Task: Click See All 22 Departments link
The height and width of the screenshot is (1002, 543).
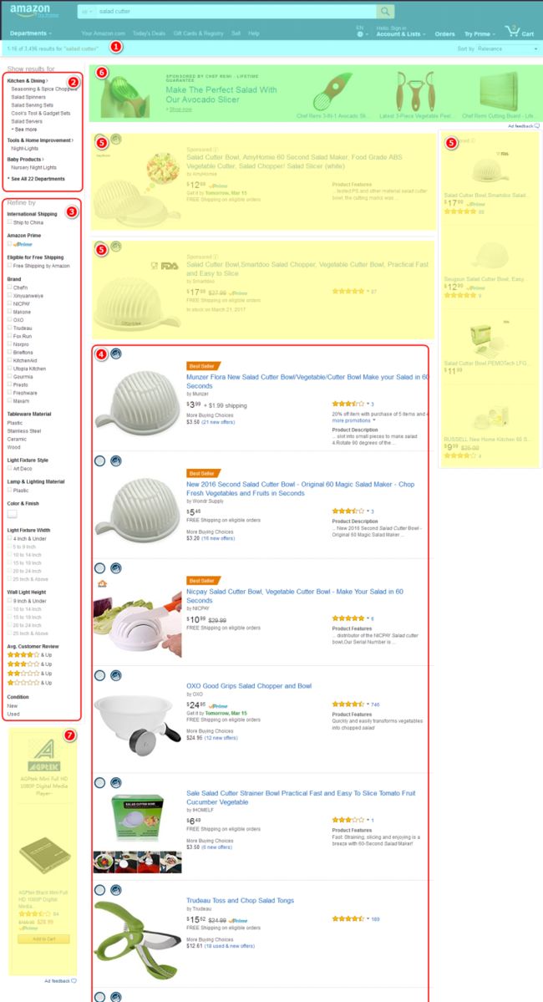Action: (37, 179)
